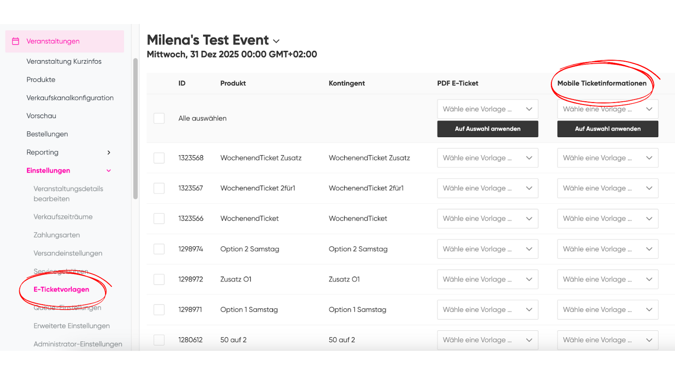Tick the Alle auswählen checkbox
Viewport: 675px width, 375px height.
click(159, 118)
